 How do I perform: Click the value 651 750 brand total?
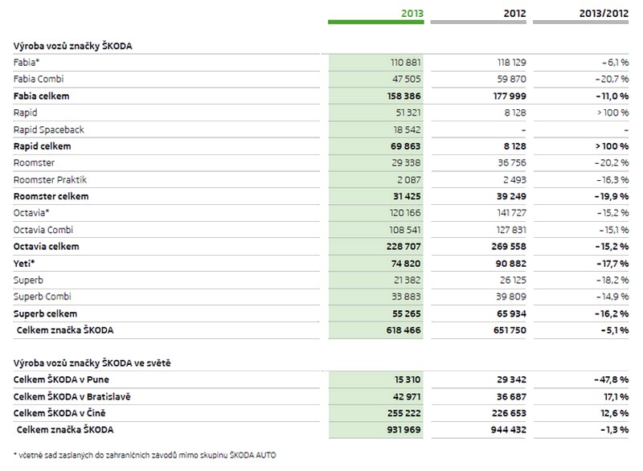510,330
